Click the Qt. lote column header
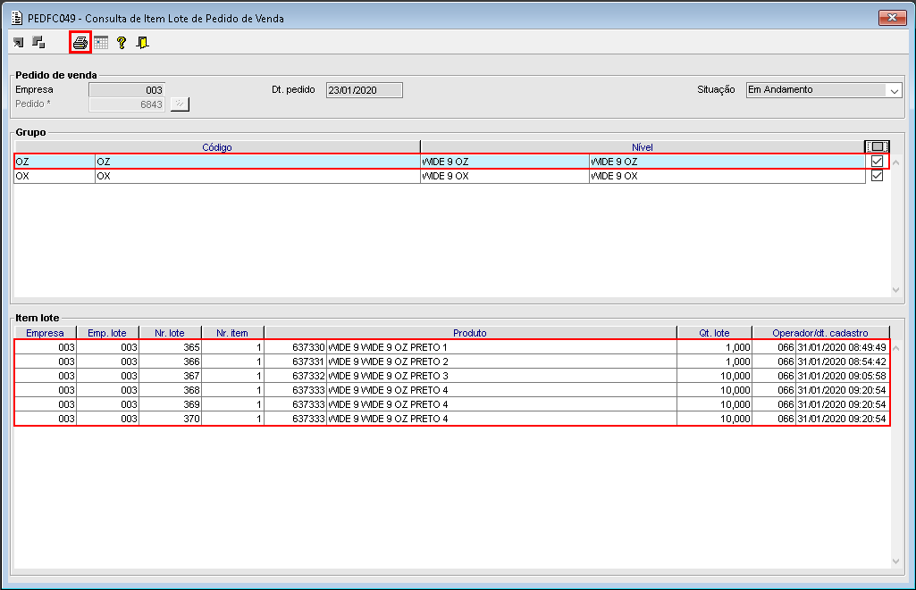The width and height of the screenshot is (916, 590). (714, 333)
